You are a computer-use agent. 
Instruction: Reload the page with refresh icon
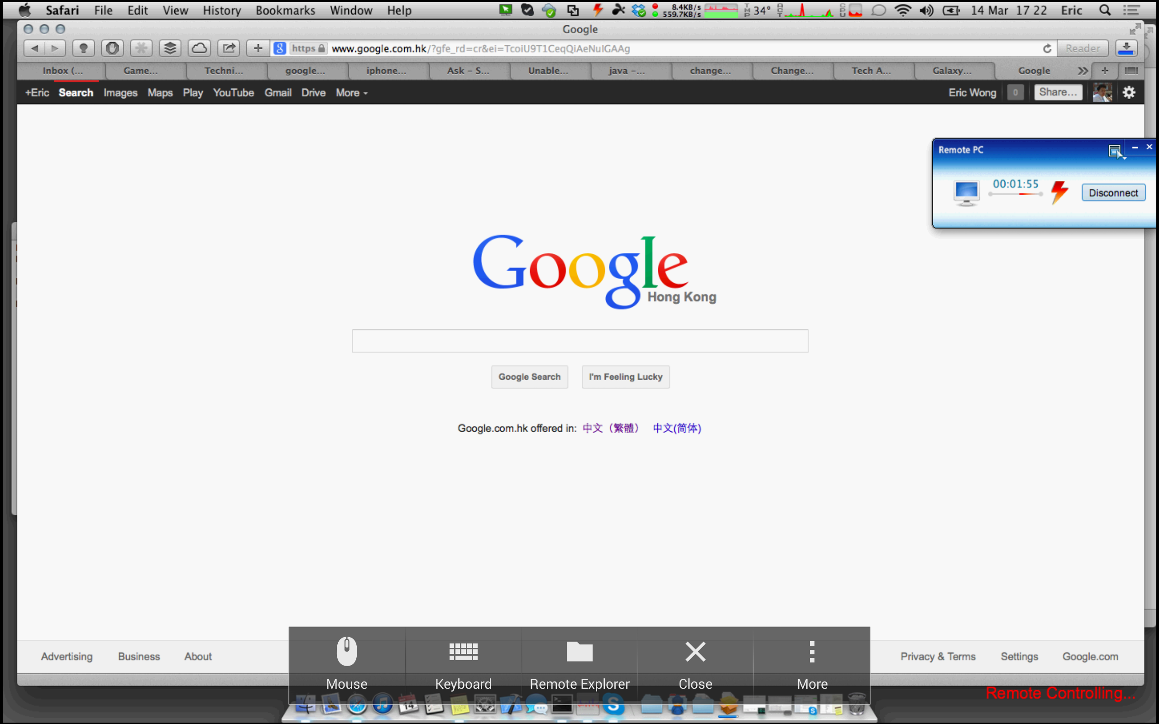(1048, 48)
